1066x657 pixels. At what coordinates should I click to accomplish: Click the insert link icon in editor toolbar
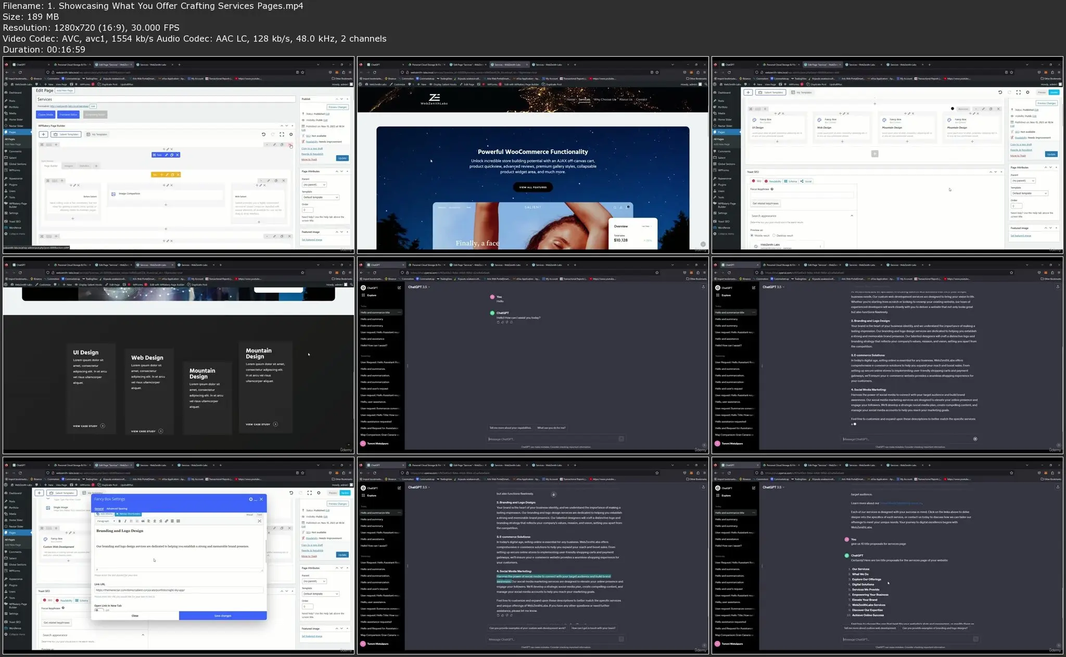click(167, 521)
